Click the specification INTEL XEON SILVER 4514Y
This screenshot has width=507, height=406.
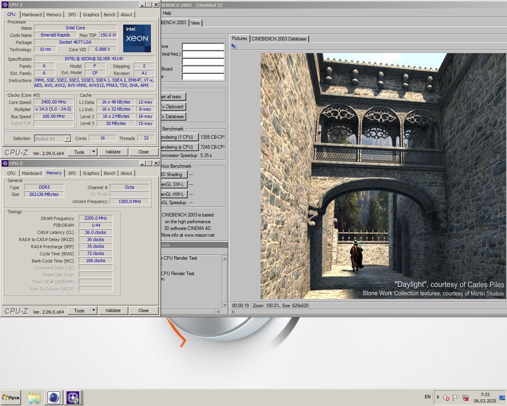(94, 59)
